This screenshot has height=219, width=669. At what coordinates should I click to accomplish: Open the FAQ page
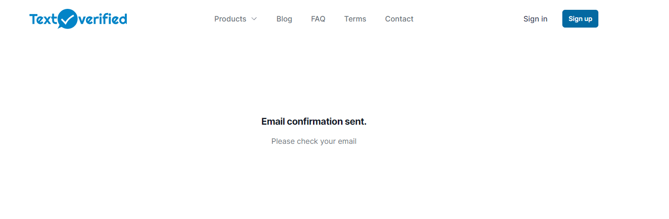click(318, 19)
